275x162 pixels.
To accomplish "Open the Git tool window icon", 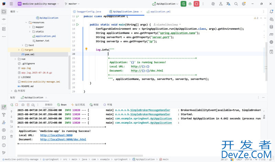I will 4,153.
